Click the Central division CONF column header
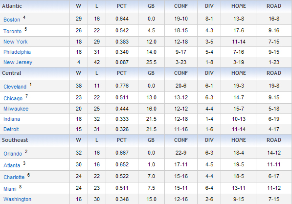The height and width of the screenshot is (204, 292). (181, 73)
